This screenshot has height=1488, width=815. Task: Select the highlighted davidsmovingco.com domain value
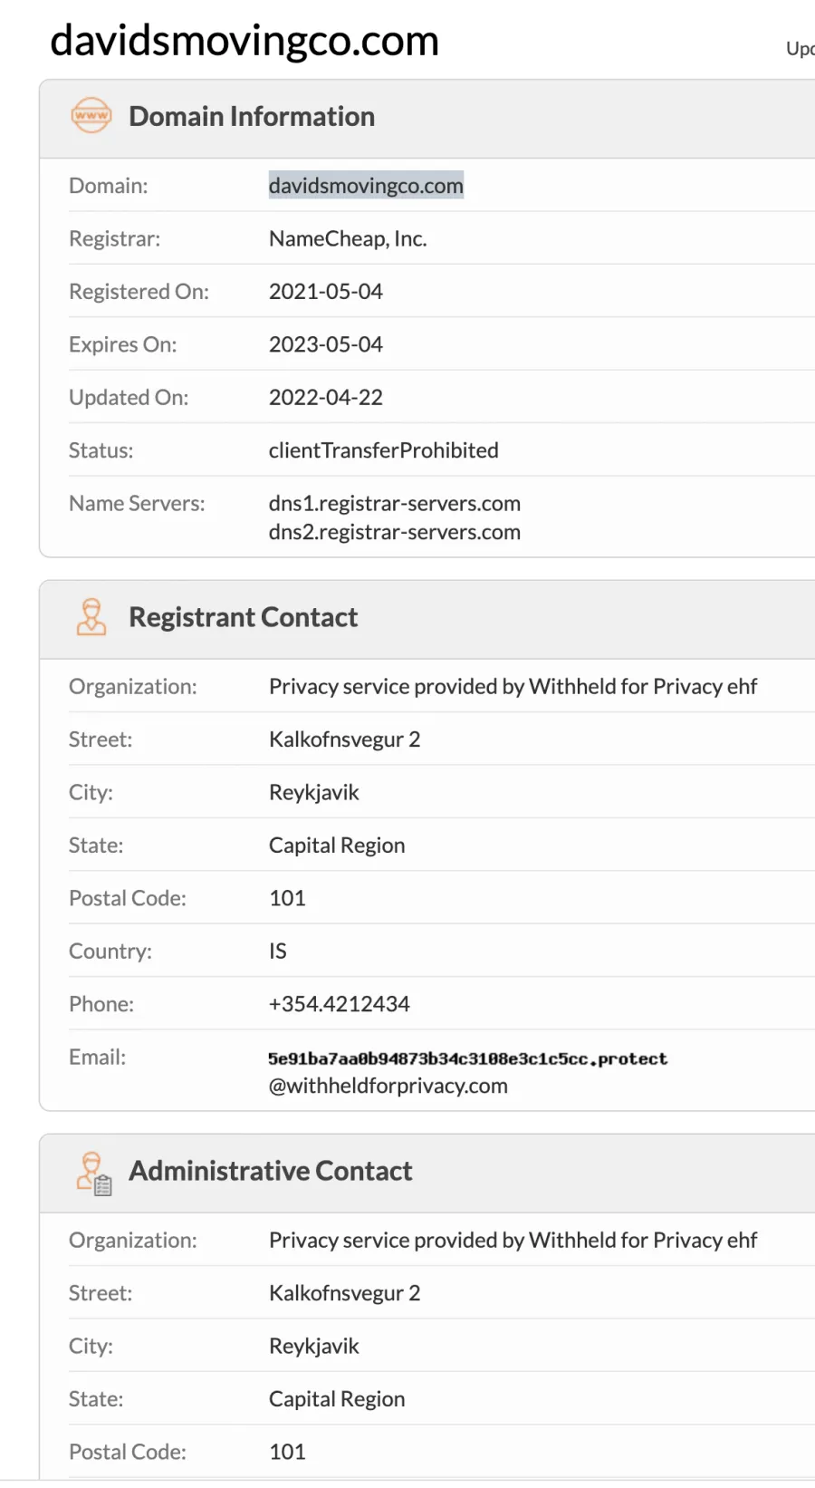coord(366,186)
